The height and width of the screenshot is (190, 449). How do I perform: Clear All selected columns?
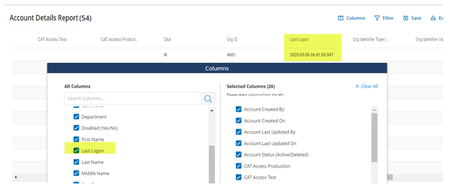366,86
